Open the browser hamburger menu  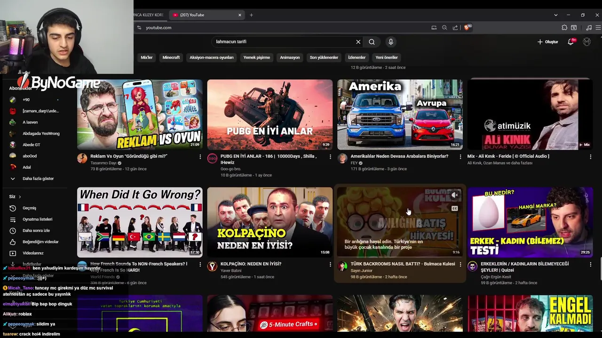(598, 28)
